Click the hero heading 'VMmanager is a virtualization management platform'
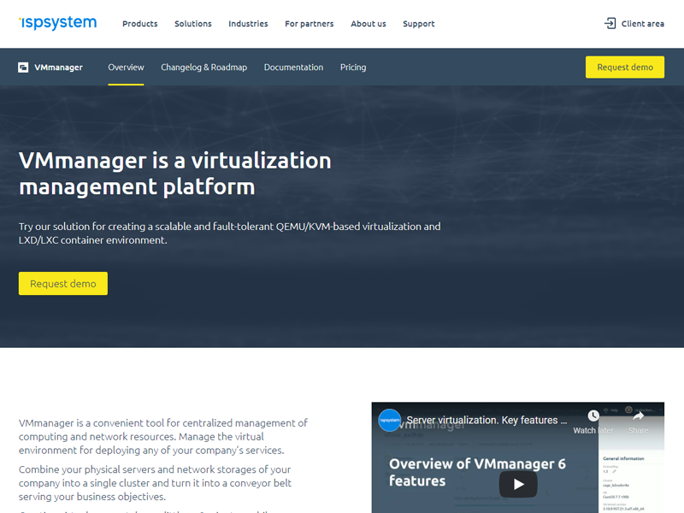This screenshot has width=684, height=513. [175, 174]
